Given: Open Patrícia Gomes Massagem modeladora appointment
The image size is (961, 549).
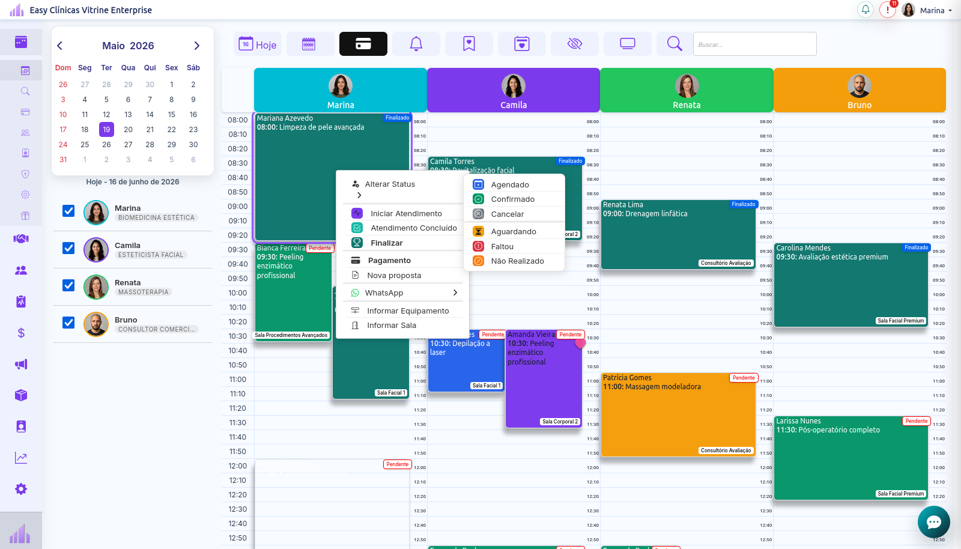Looking at the screenshot, I should (678, 414).
